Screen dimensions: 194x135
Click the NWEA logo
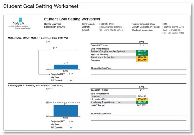click(x=19, y=23)
